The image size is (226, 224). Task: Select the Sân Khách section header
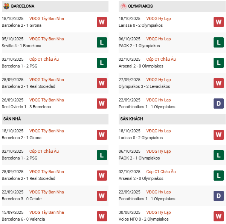pyautogui.click(x=132, y=119)
